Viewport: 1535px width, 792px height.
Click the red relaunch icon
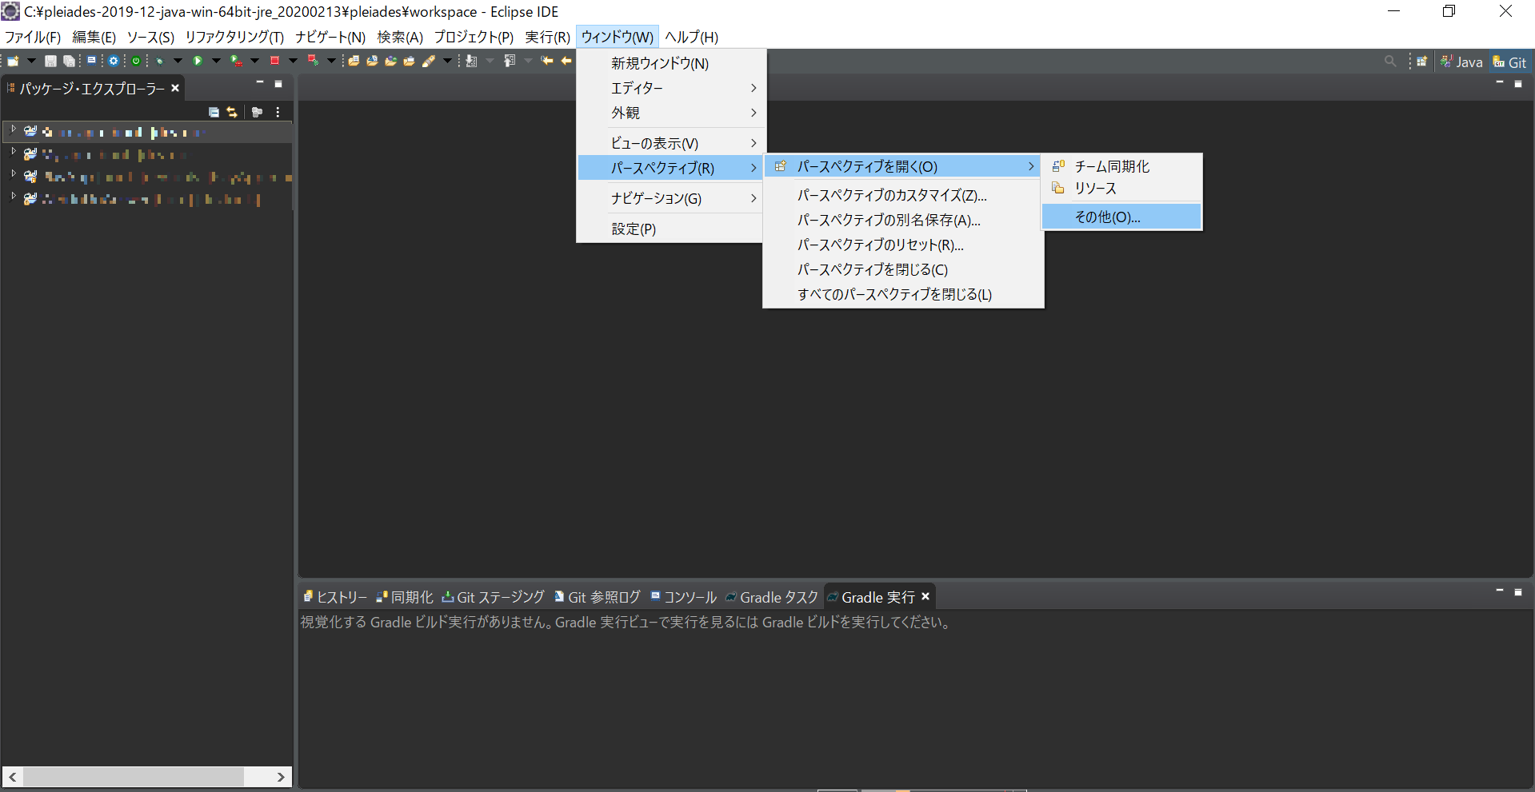point(313,61)
